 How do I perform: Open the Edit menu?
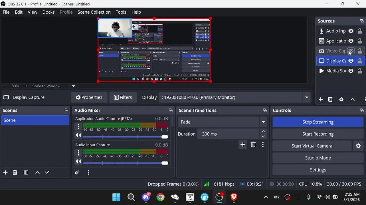pos(19,12)
